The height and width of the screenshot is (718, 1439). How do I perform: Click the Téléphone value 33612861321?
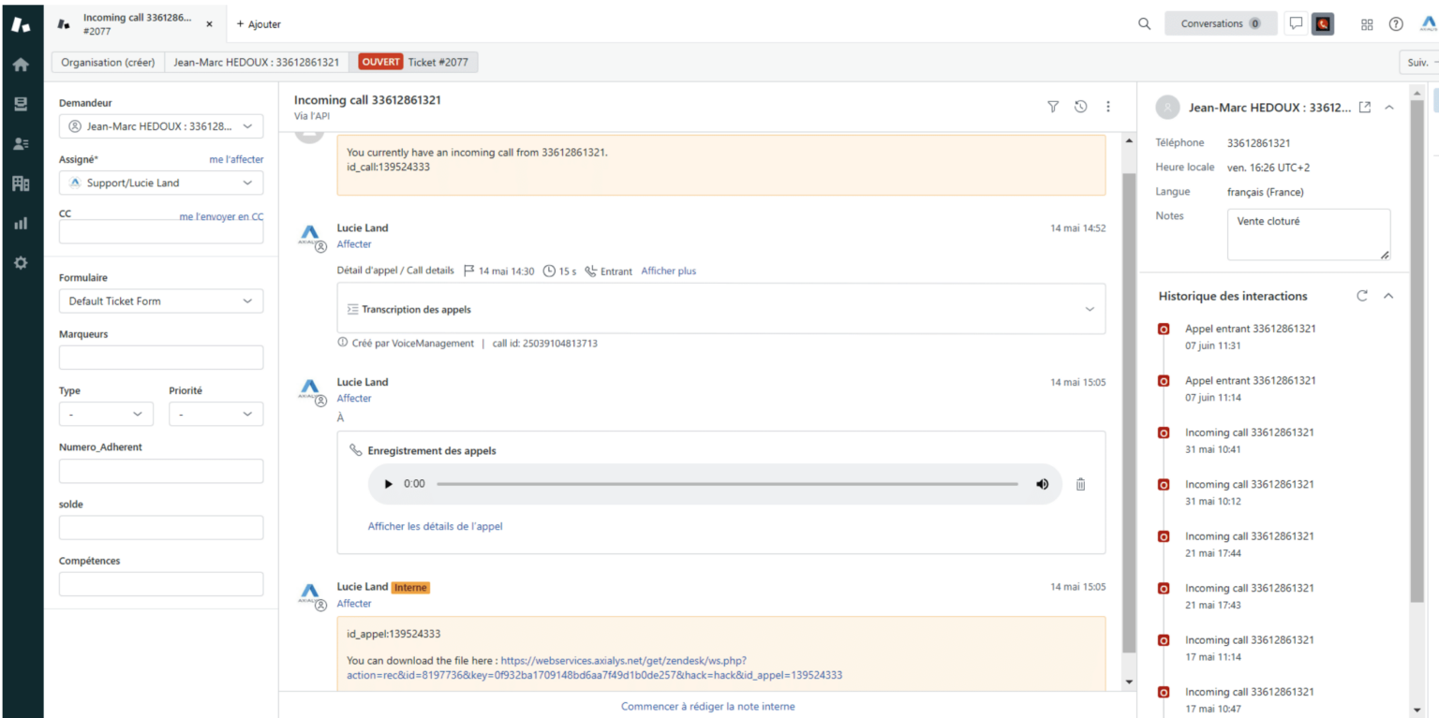tap(1258, 143)
